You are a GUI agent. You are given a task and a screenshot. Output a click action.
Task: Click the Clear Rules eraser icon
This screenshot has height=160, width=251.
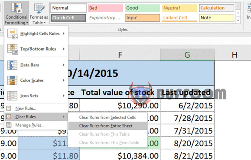coord(9,117)
